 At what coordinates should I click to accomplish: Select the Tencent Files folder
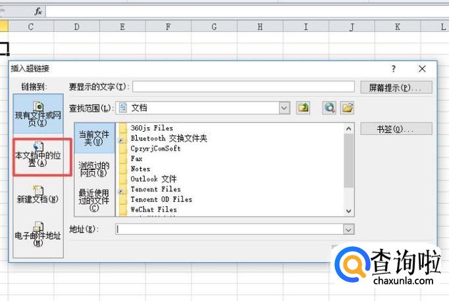pyautogui.click(x=155, y=189)
